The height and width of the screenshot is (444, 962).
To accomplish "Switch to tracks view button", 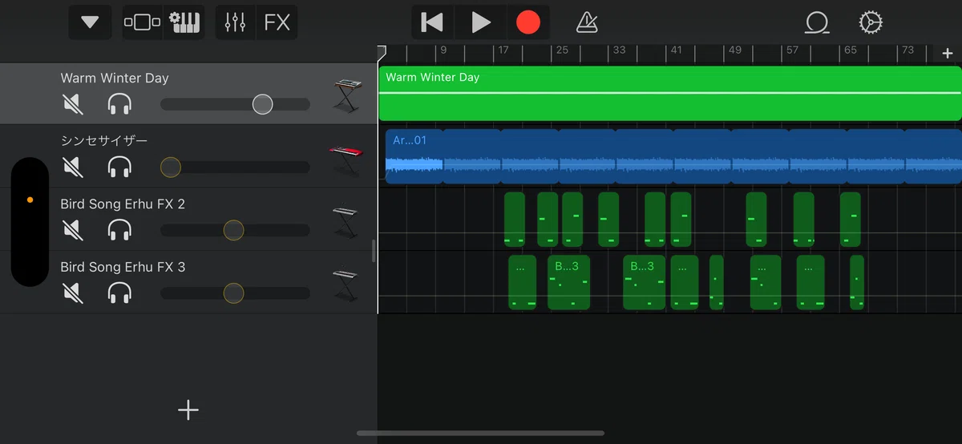I will pyautogui.click(x=142, y=22).
